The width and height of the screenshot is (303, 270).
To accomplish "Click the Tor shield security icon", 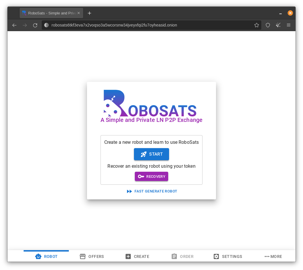I will pyautogui.click(x=268, y=25).
